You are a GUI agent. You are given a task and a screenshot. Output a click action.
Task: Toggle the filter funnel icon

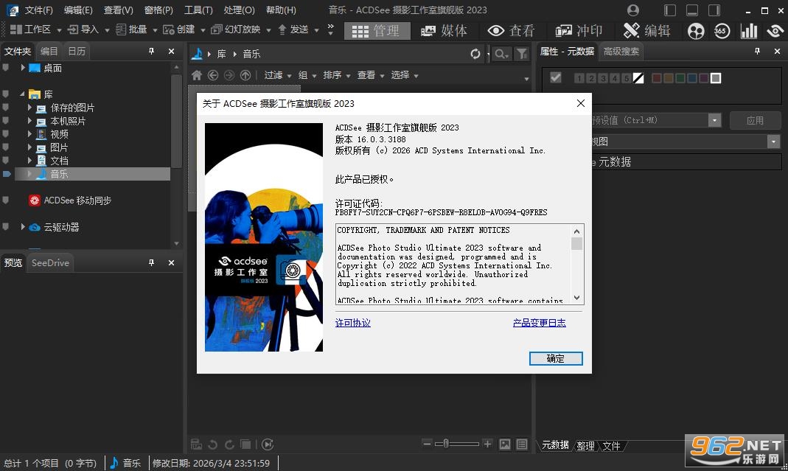[522, 54]
